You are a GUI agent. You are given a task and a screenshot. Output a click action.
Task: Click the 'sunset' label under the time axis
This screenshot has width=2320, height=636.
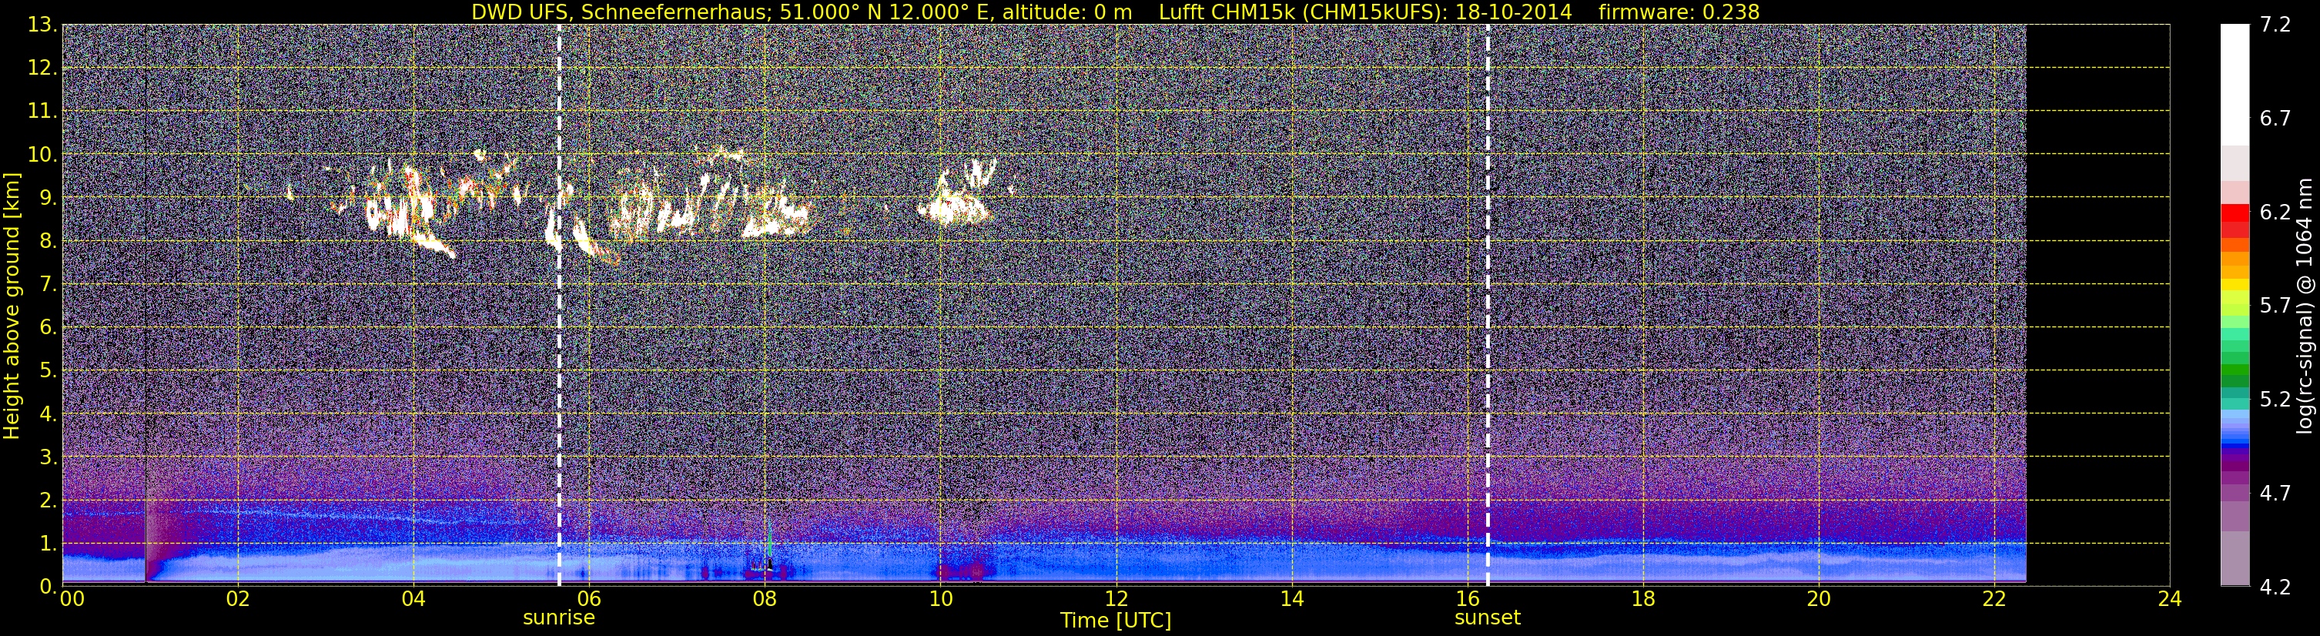(1487, 617)
